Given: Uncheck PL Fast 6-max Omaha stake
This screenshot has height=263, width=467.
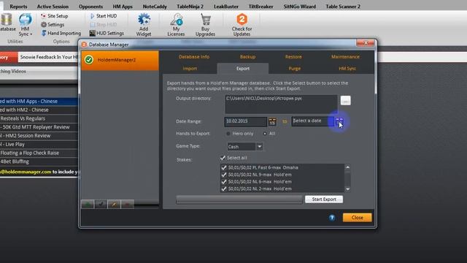Looking at the screenshot, I should point(224,167).
